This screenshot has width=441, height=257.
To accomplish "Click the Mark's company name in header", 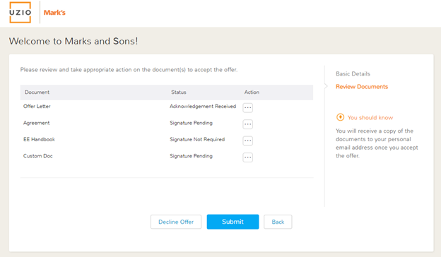I will coord(54,13).
